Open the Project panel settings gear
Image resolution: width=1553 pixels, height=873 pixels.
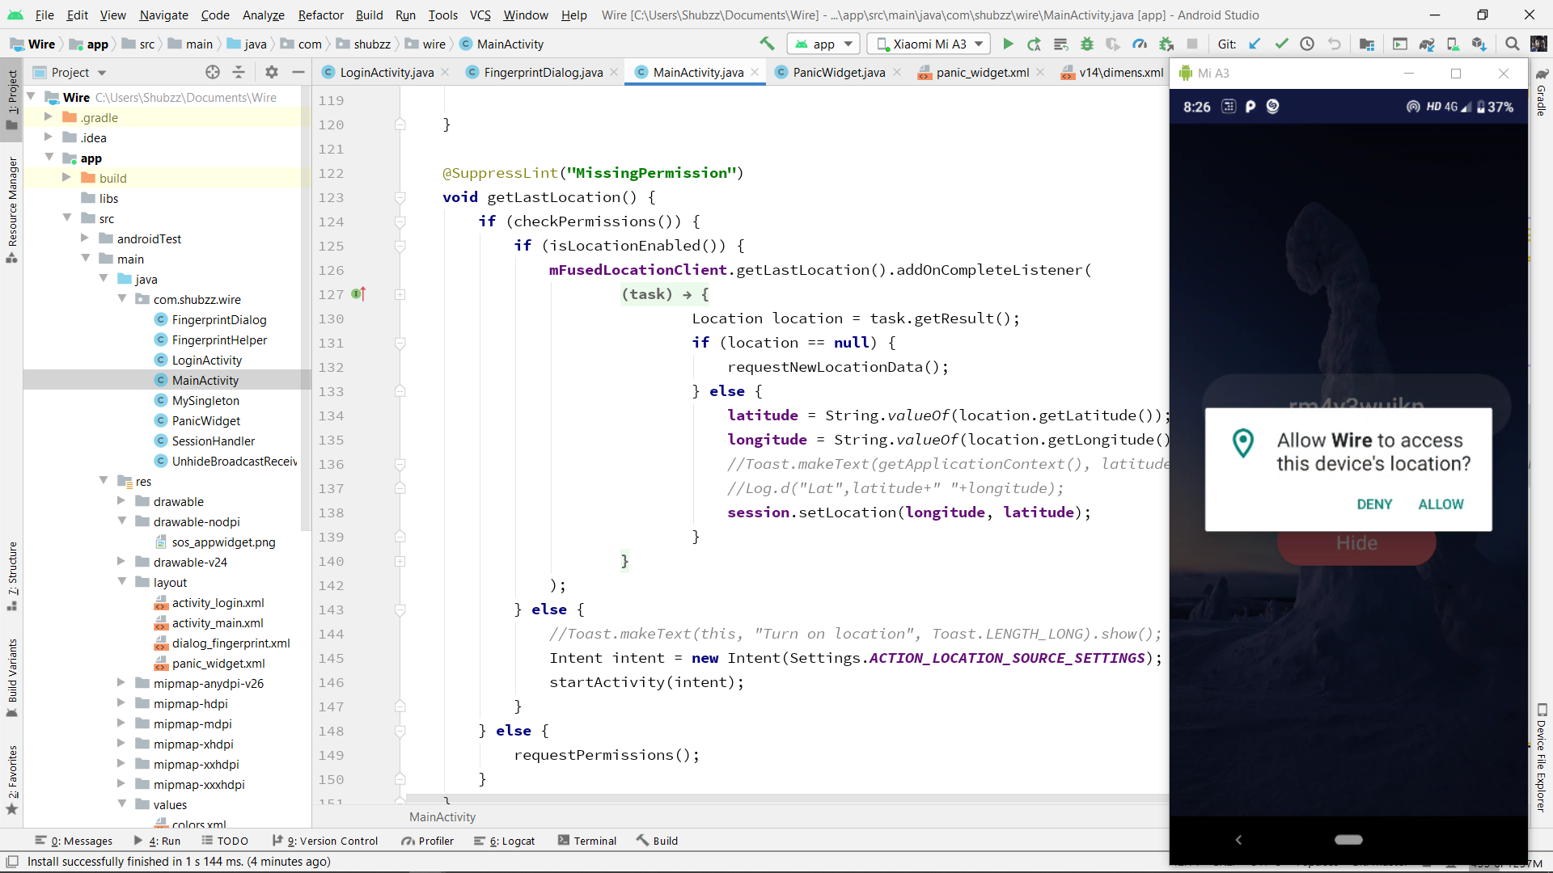coord(272,72)
